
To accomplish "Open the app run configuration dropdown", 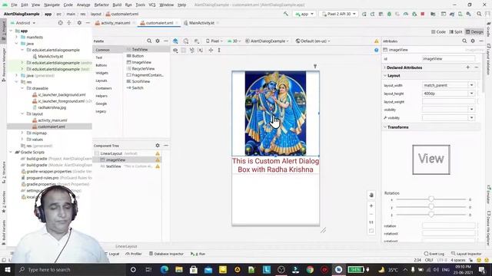I will click(304, 14).
